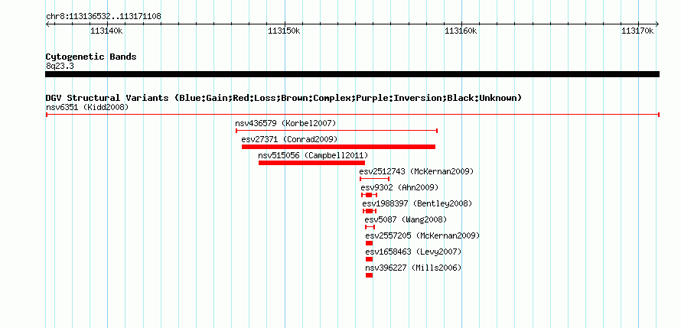Open esv5087 (Wang2008) label

(406, 219)
